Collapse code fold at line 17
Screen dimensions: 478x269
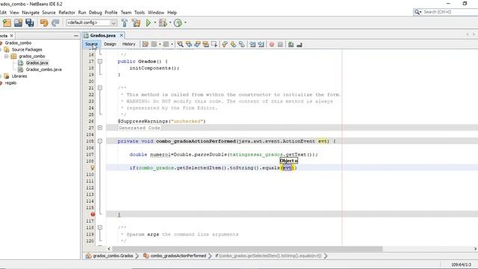pyautogui.click(x=100, y=61)
